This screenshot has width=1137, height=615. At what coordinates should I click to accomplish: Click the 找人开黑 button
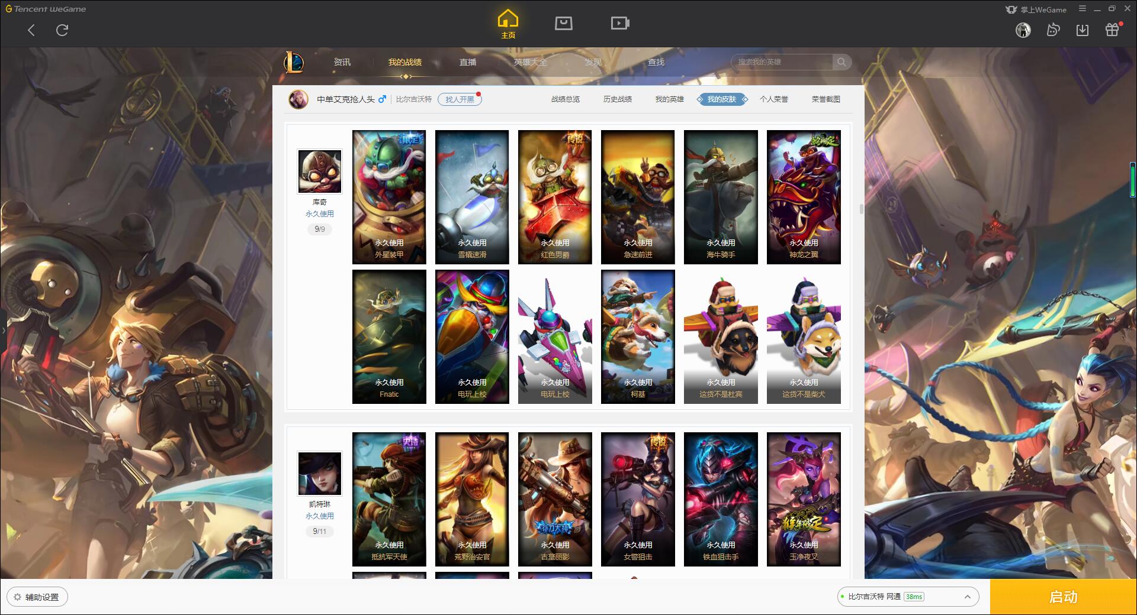460,99
